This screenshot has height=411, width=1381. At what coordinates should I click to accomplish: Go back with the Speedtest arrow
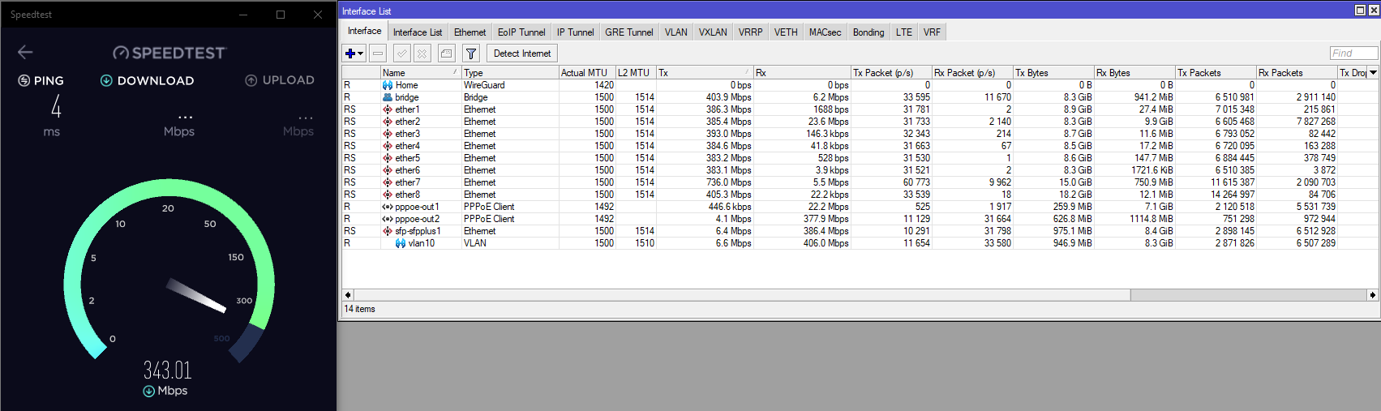[x=25, y=52]
